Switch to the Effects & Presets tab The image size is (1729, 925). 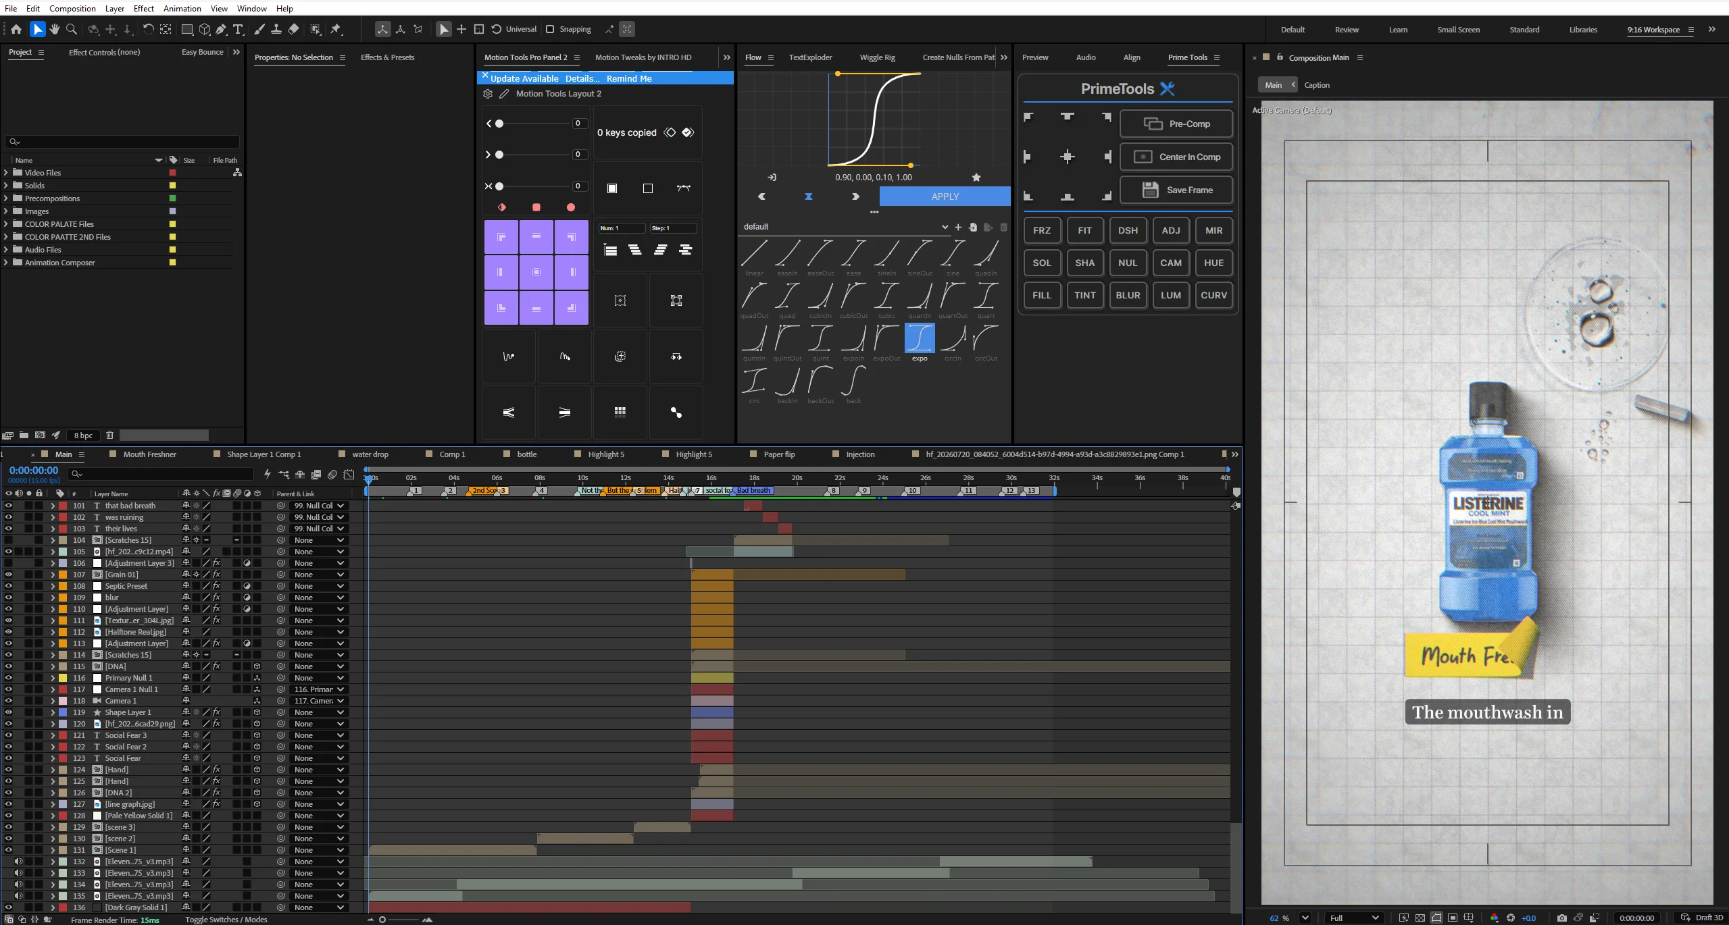[x=387, y=57]
